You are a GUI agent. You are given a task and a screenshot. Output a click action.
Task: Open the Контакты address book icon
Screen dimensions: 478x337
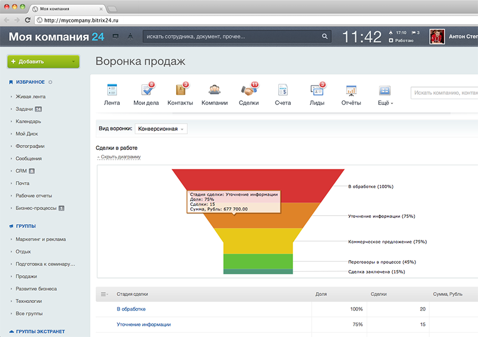tap(182, 89)
